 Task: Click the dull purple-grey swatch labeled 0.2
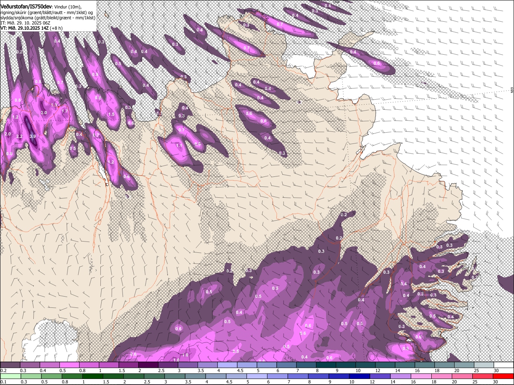(10, 365)
